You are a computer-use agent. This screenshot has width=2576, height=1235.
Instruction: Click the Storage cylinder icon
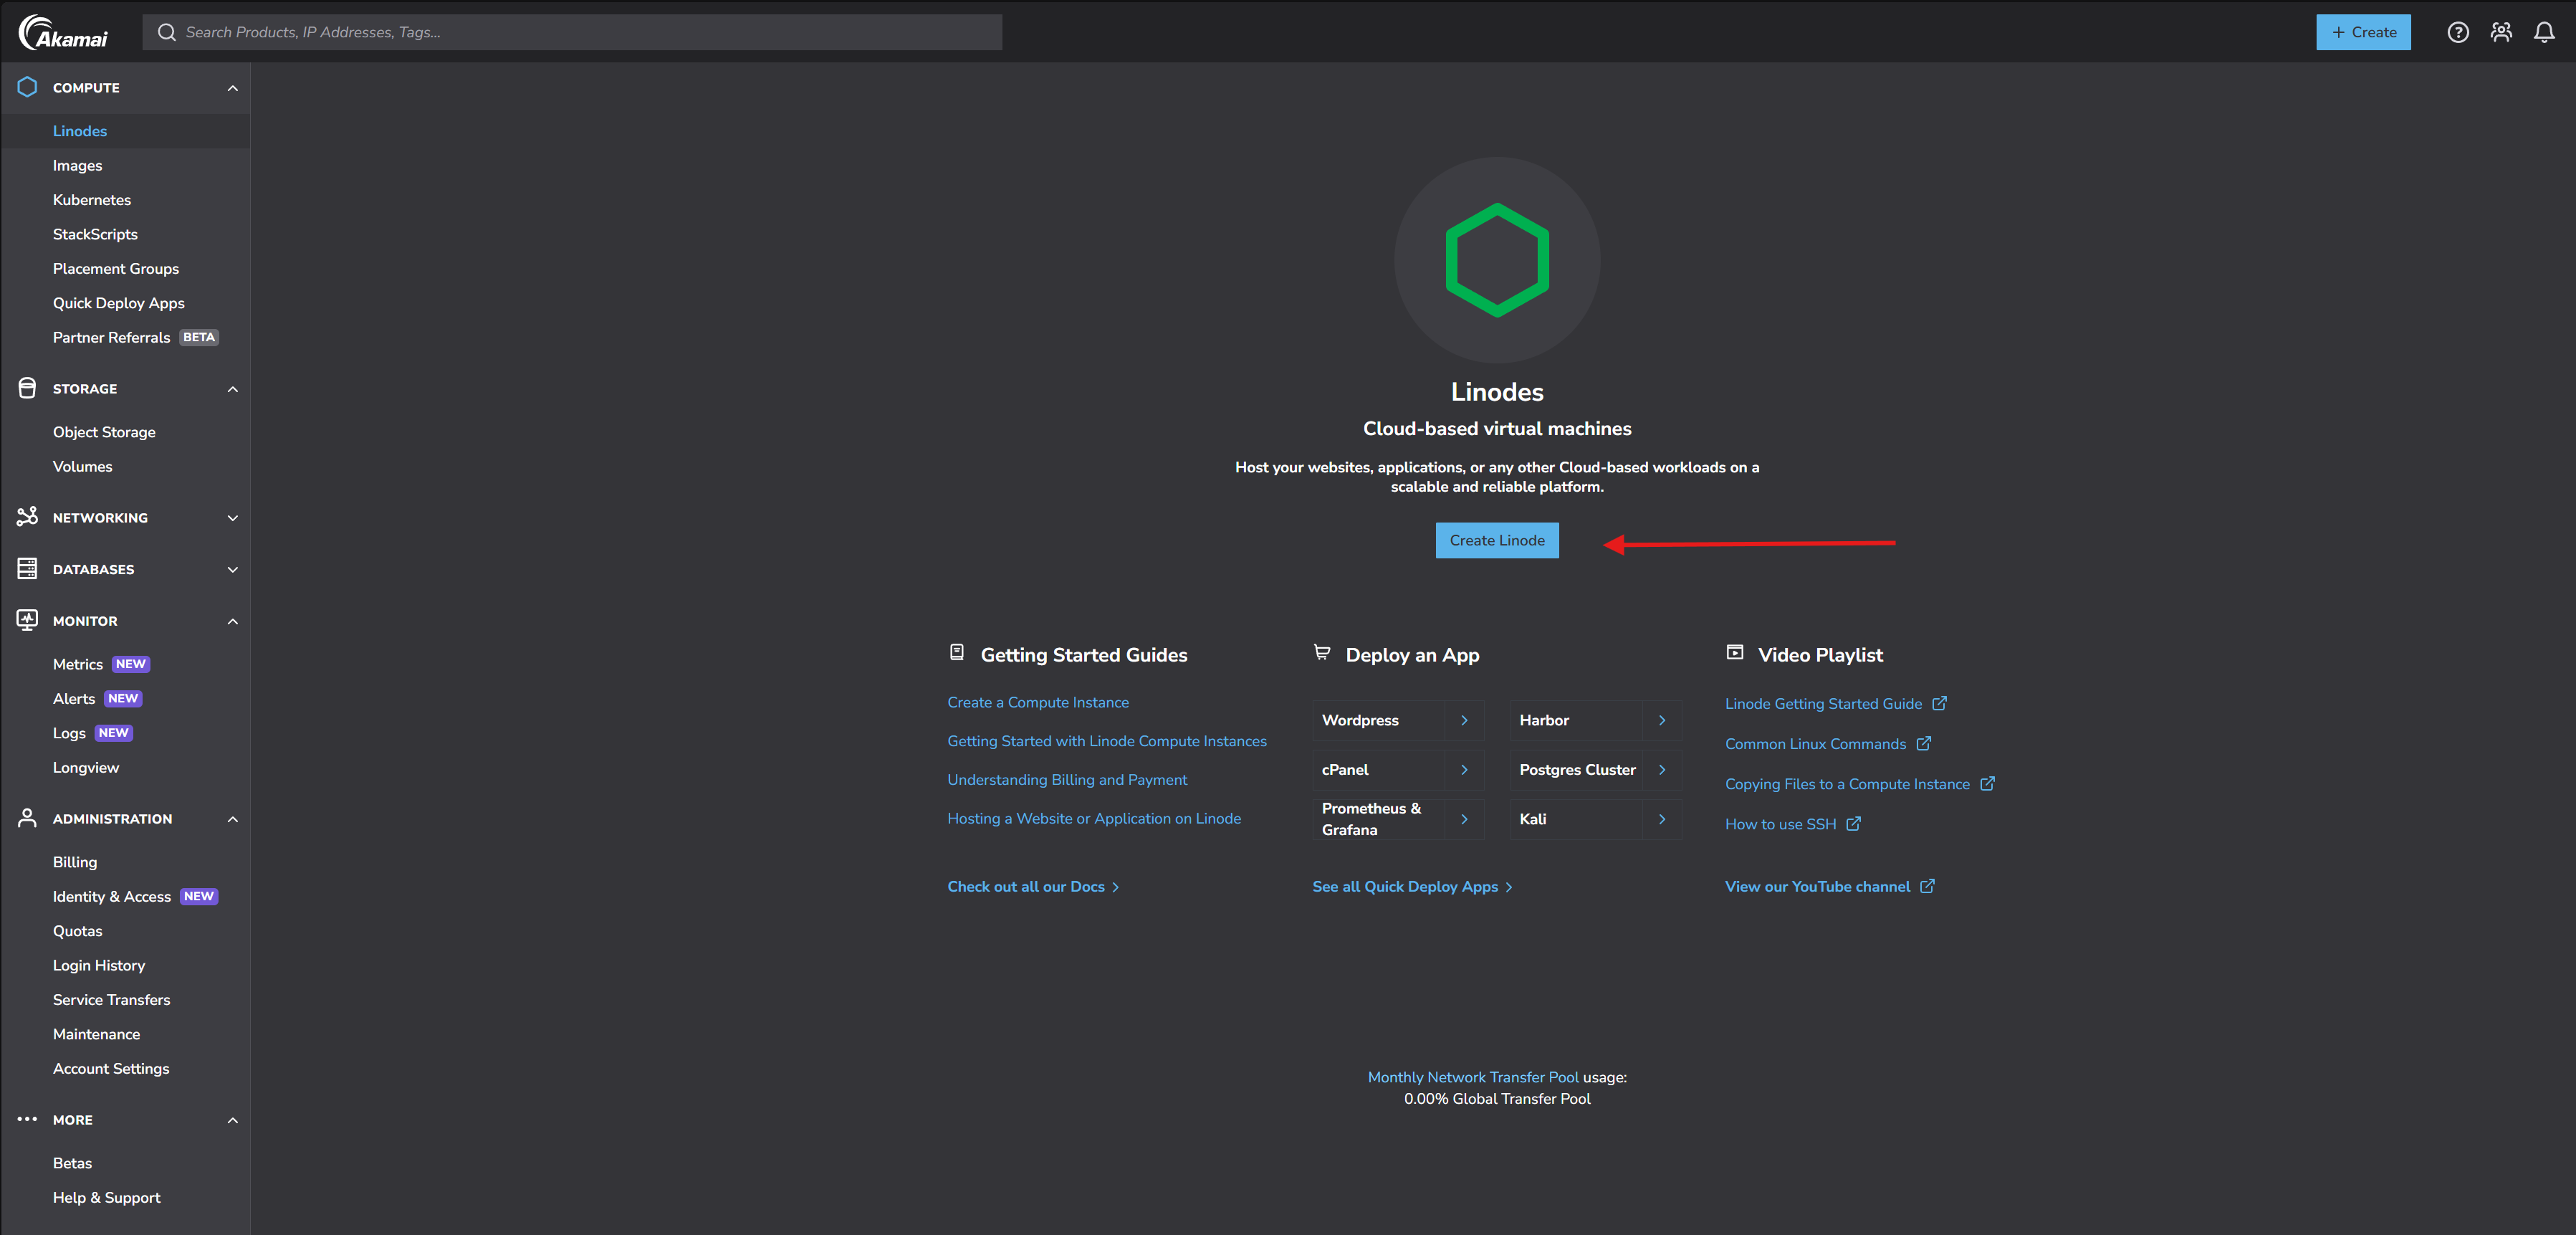coord(27,388)
